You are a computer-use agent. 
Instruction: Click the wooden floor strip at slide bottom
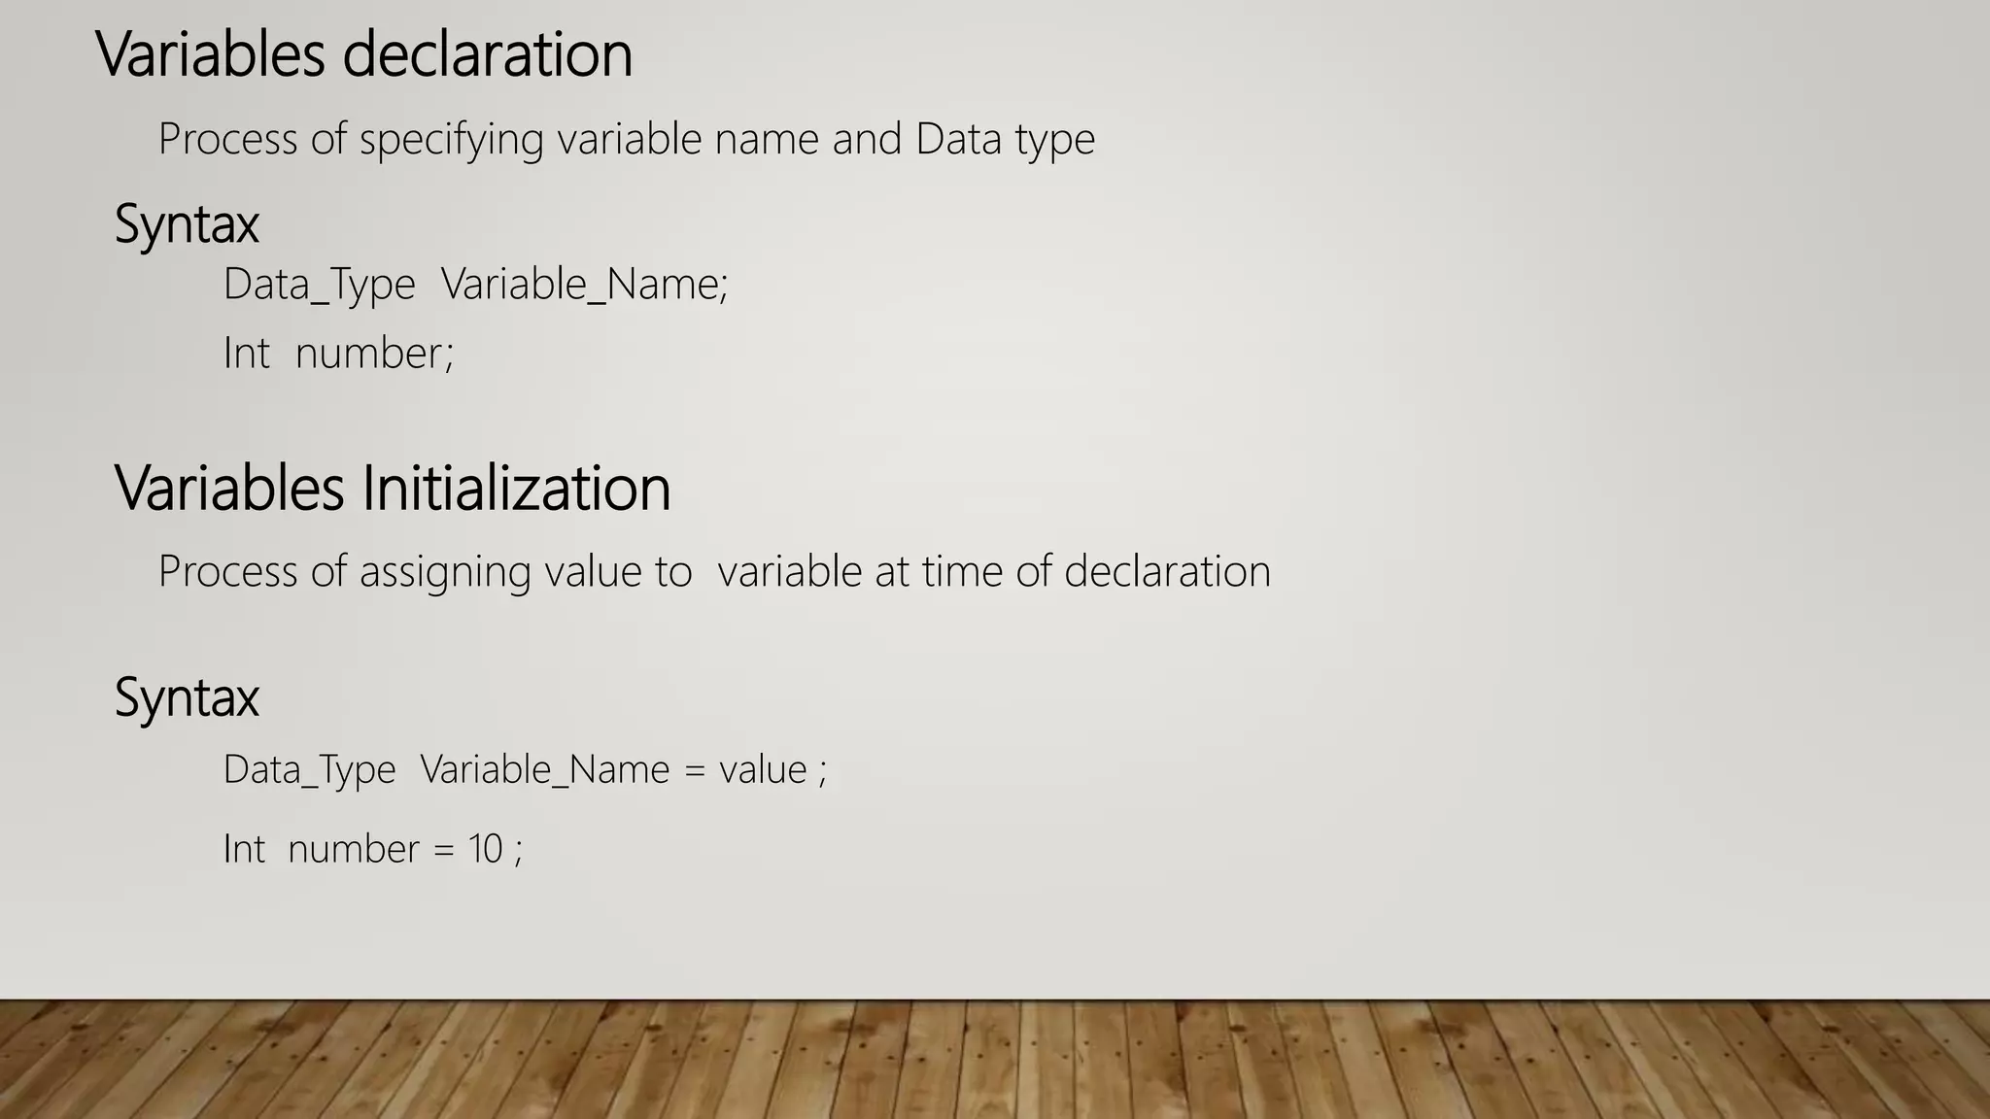[995, 1061]
